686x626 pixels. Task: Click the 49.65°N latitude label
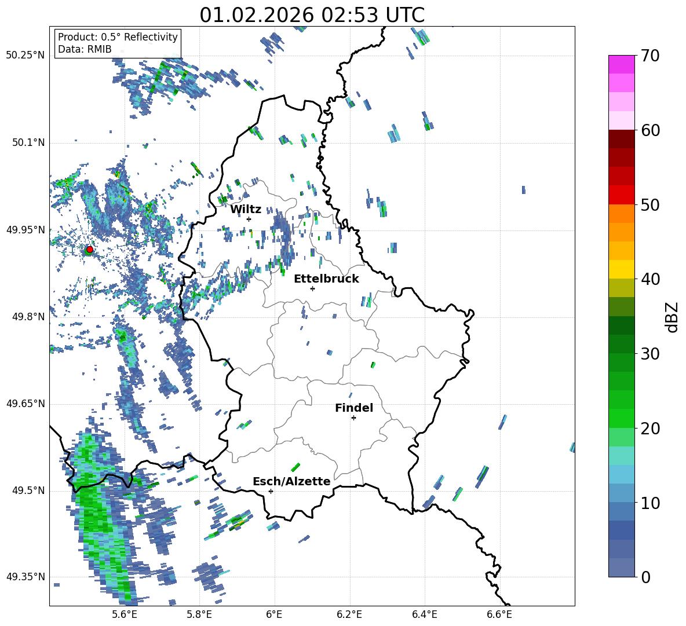(x=25, y=404)
